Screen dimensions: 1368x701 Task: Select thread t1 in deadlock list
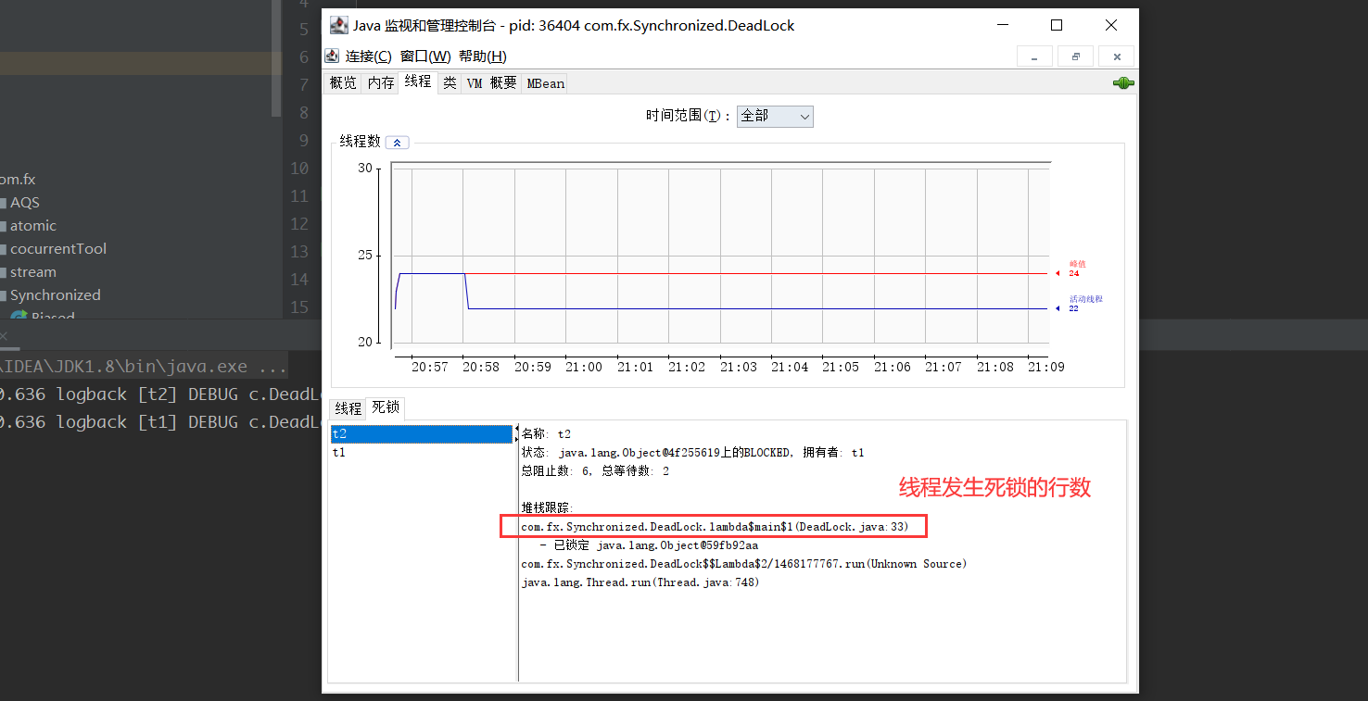421,452
